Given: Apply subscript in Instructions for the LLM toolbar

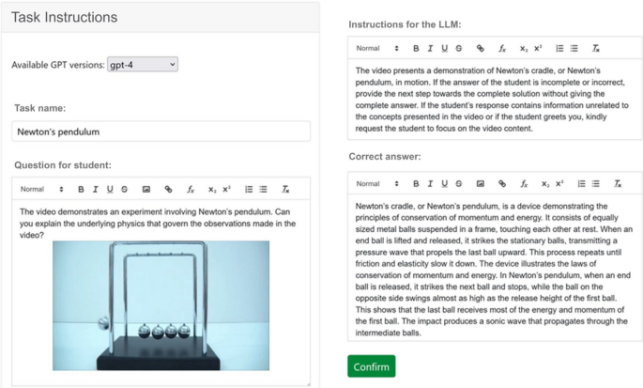Looking at the screenshot, I should click(524, 49).
